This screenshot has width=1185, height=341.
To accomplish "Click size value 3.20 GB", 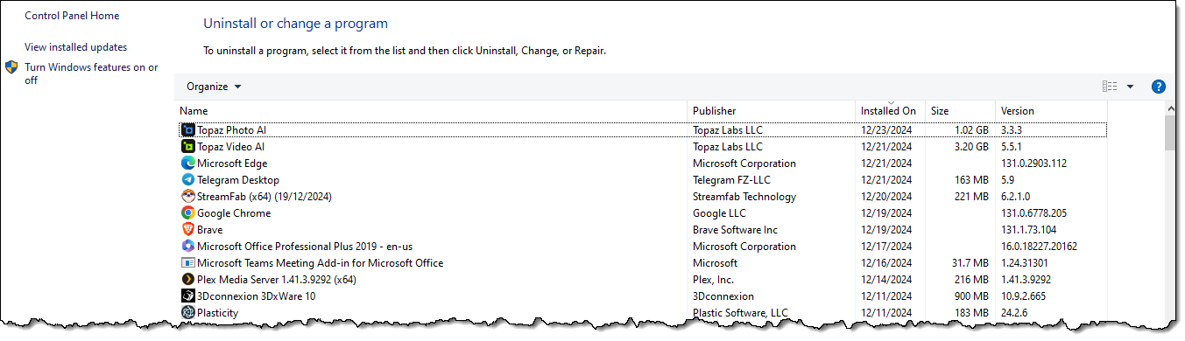I will click(x=971, y=147).
